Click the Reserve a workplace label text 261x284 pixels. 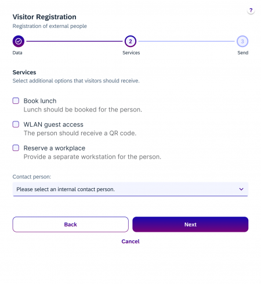pyautogui.click(x=55, y=148)
